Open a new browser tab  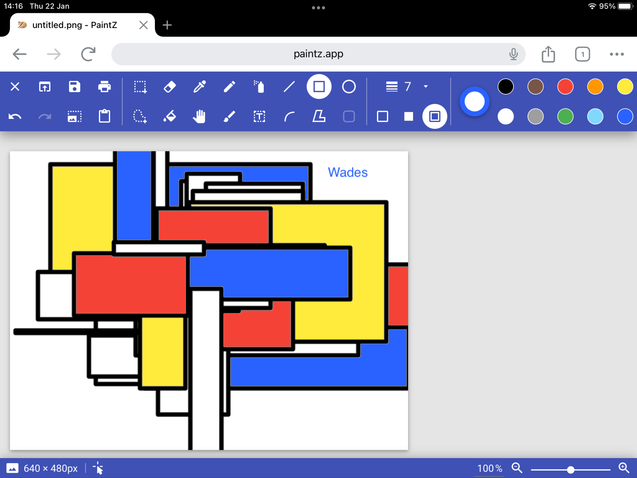pyautogui.click(x=167, y=25)
